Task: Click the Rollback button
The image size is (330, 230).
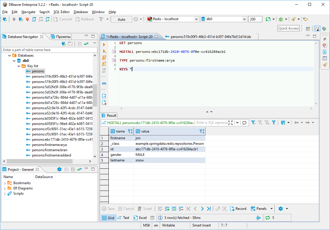Action: click(x=85, y=19)
